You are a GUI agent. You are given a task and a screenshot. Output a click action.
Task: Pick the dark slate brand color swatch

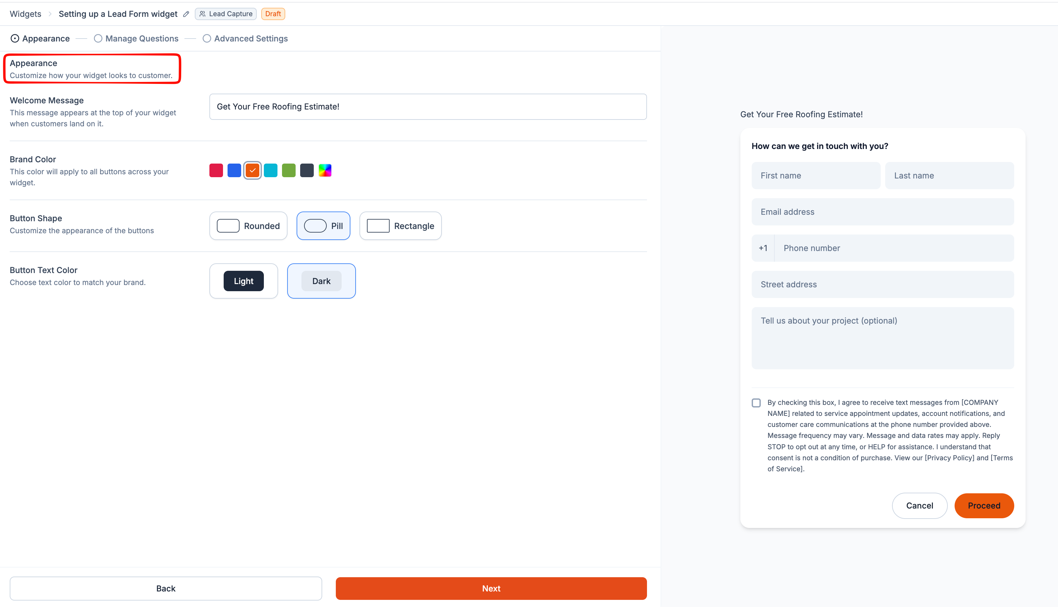click(307, 170)
